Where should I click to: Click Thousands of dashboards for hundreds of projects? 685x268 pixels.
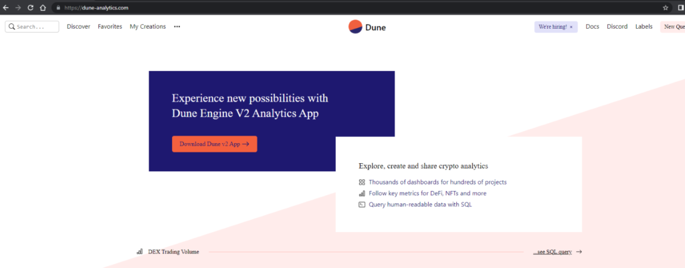click(x=437, y=182)
